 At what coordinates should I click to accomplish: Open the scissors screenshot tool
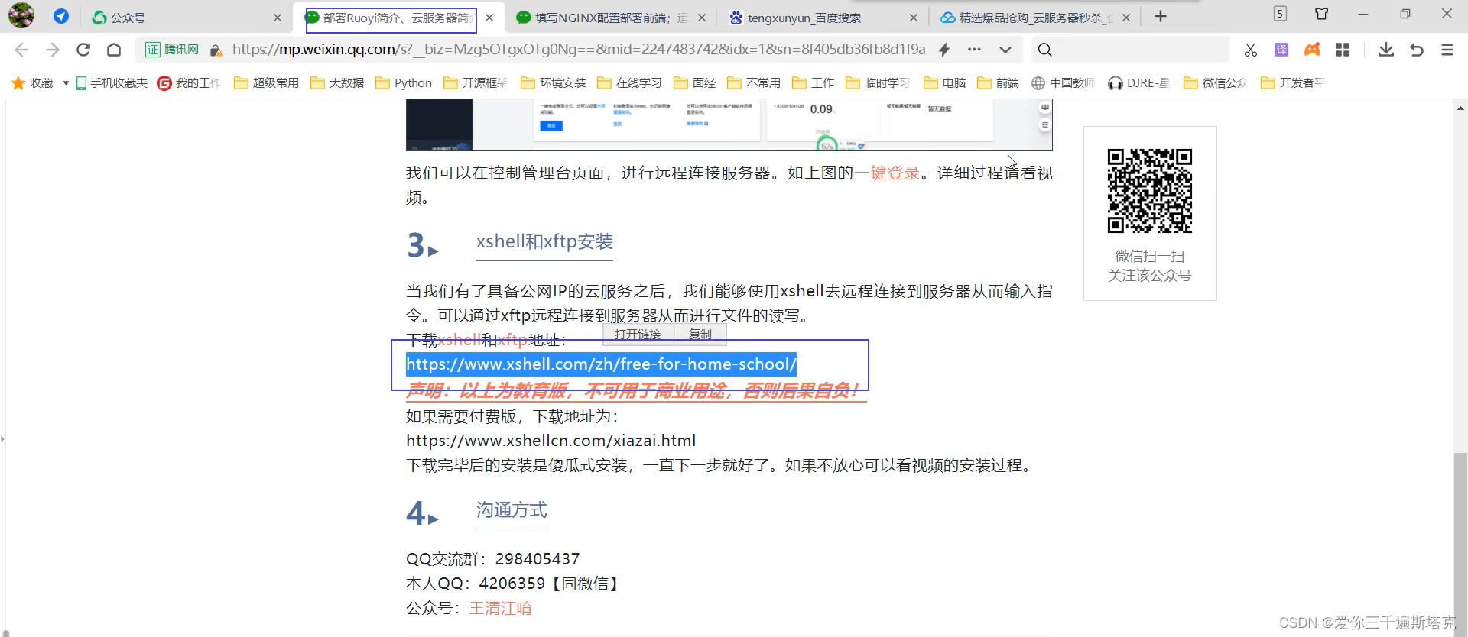click(1251, 50)
